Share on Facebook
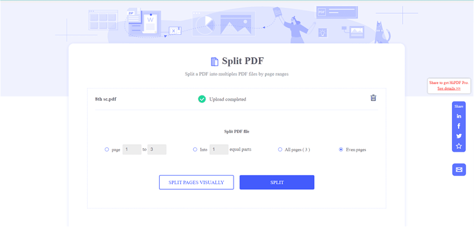The width and height of the screenshot is (474, 227). 459,126
